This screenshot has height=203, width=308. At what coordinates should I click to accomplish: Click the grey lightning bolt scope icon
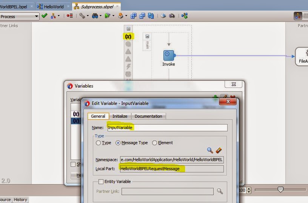(x=128, y=66)
